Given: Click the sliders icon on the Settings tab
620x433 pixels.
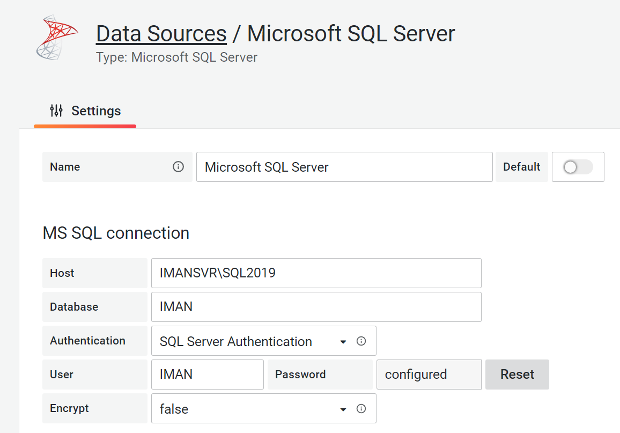Looking at the screenshot, I should (x=56, y=111).
